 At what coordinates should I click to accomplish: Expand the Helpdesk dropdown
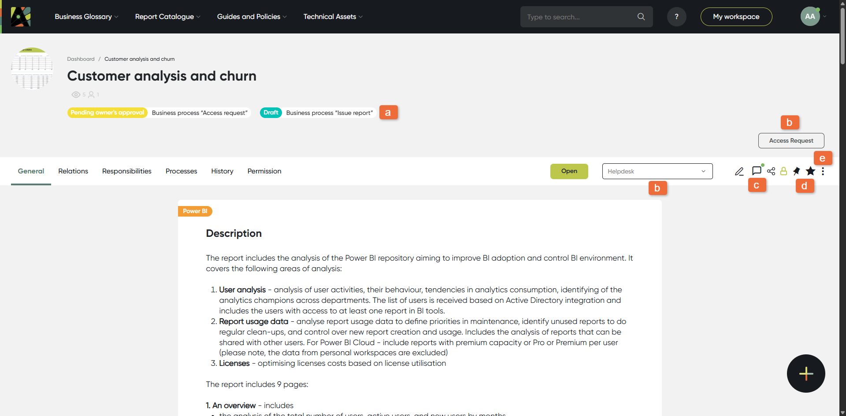pyautogui.click(x=657, y=171)
